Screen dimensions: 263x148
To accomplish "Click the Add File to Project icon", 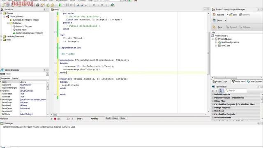I will 48,5.
